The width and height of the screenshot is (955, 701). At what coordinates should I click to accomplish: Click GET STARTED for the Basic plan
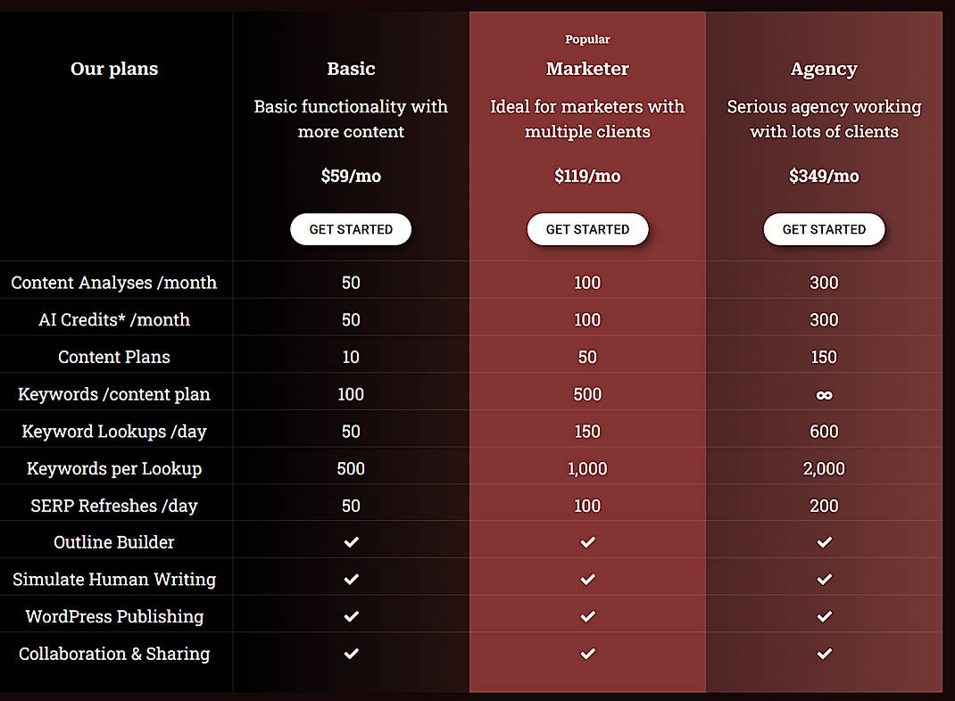351,229
